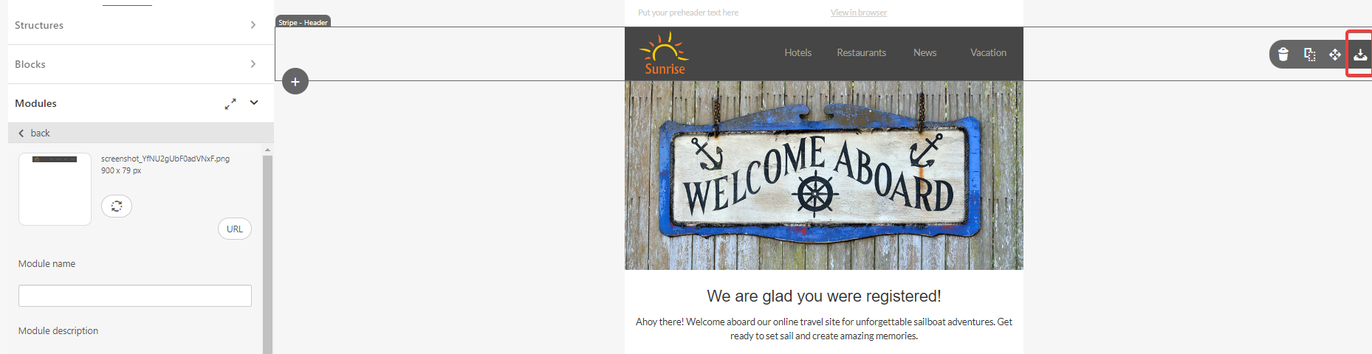Viewport: 1372px width, 354px height.
Task: Save stripe as module download icon
Action: pyautogui.click(x=1360, y=54)
